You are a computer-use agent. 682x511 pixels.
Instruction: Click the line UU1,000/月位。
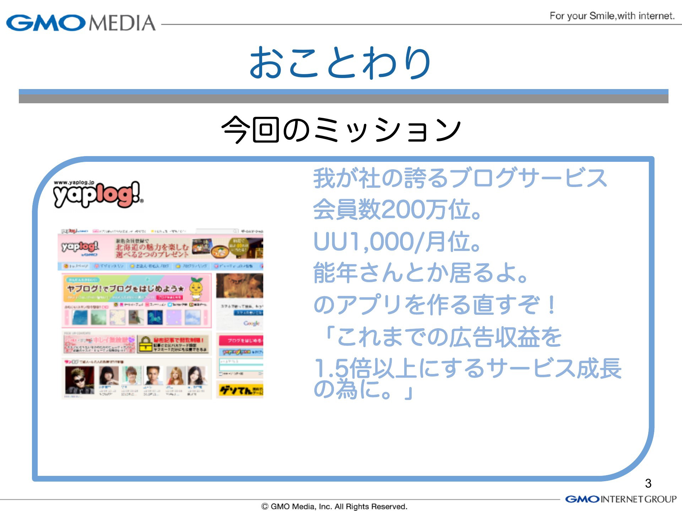coord(397,241)
